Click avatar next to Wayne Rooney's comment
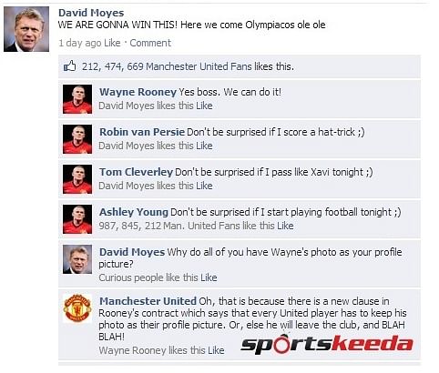The width and height of the screenshot is (439, 373). click(x=77, y=99)
